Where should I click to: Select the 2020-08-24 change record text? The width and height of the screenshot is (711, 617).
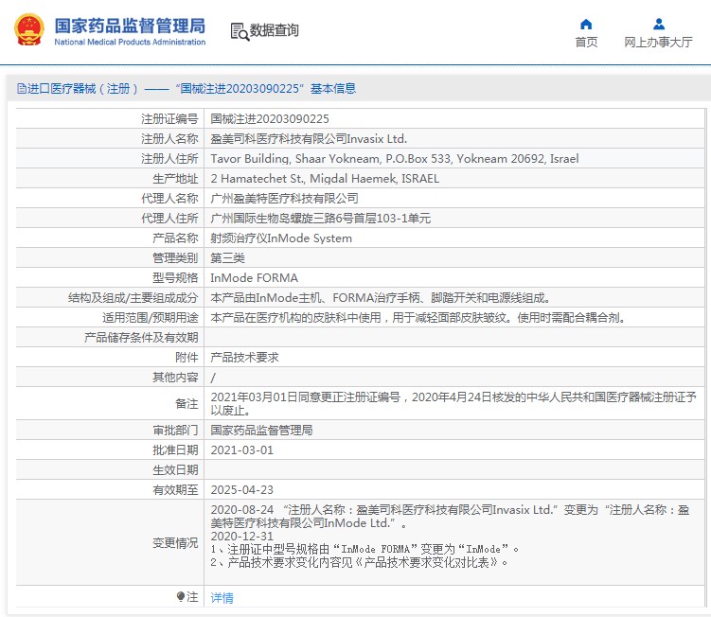pyautogui.click(x=450, y=517)
